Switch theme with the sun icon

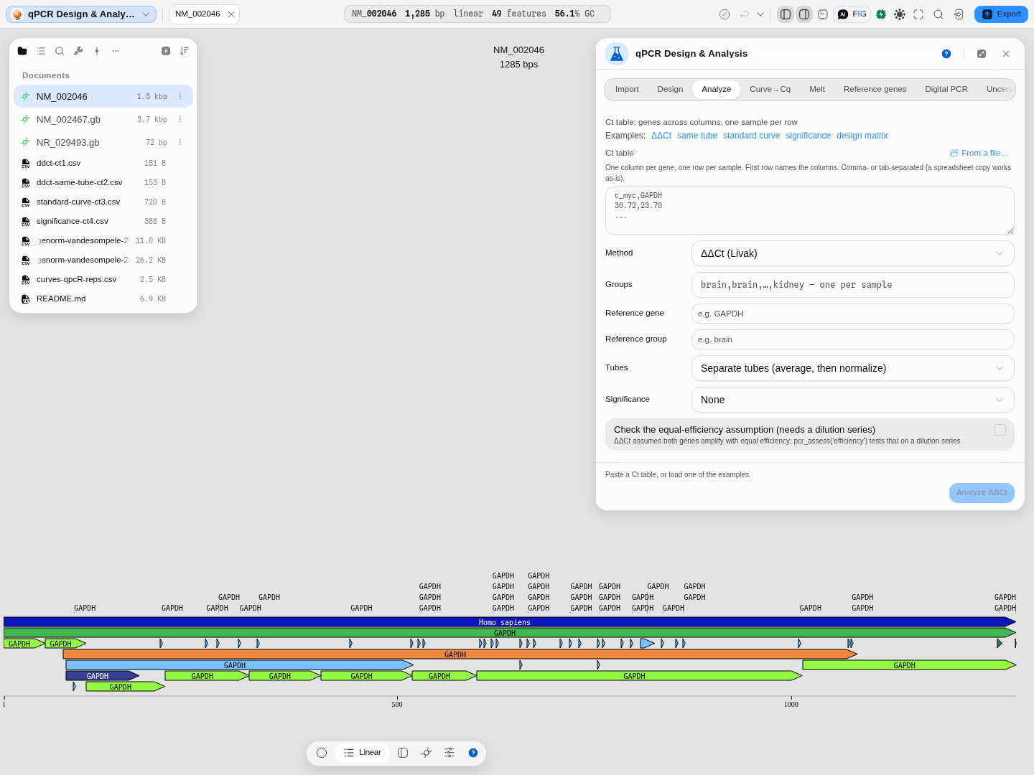click(900, 14)
